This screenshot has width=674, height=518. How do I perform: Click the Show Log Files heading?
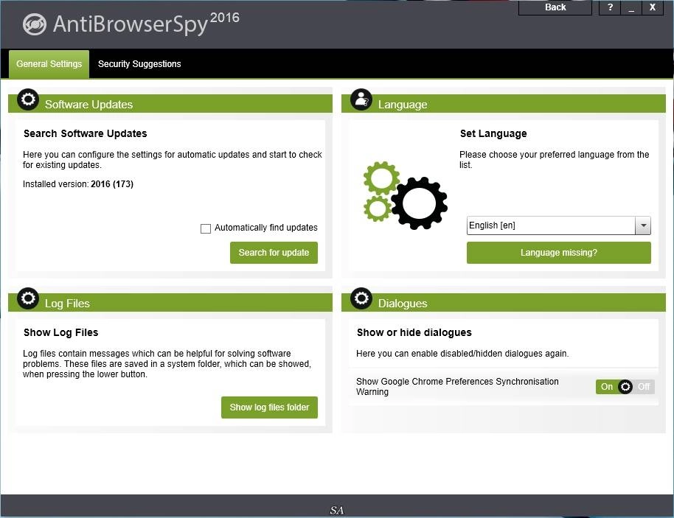pyautogui.click(x=61, y=332)
